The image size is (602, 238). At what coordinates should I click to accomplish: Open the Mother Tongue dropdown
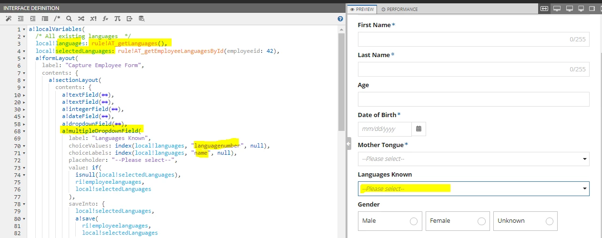point(473,159)
